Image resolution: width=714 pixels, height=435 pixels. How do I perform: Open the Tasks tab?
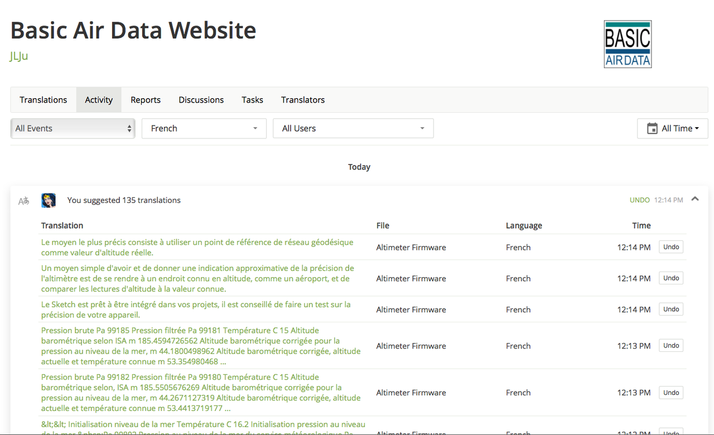[x=252, y=100]
